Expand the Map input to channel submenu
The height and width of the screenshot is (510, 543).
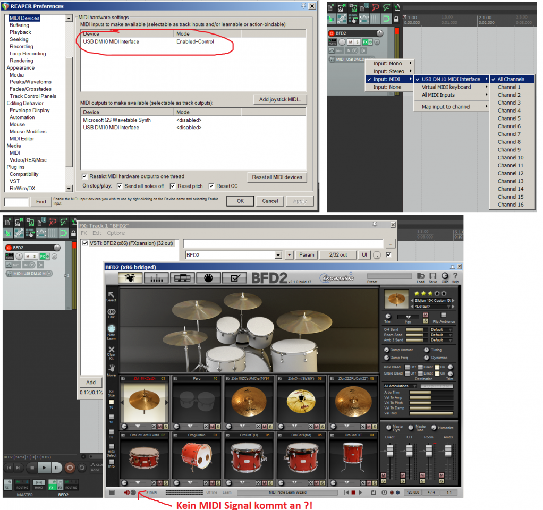point(452,107)
